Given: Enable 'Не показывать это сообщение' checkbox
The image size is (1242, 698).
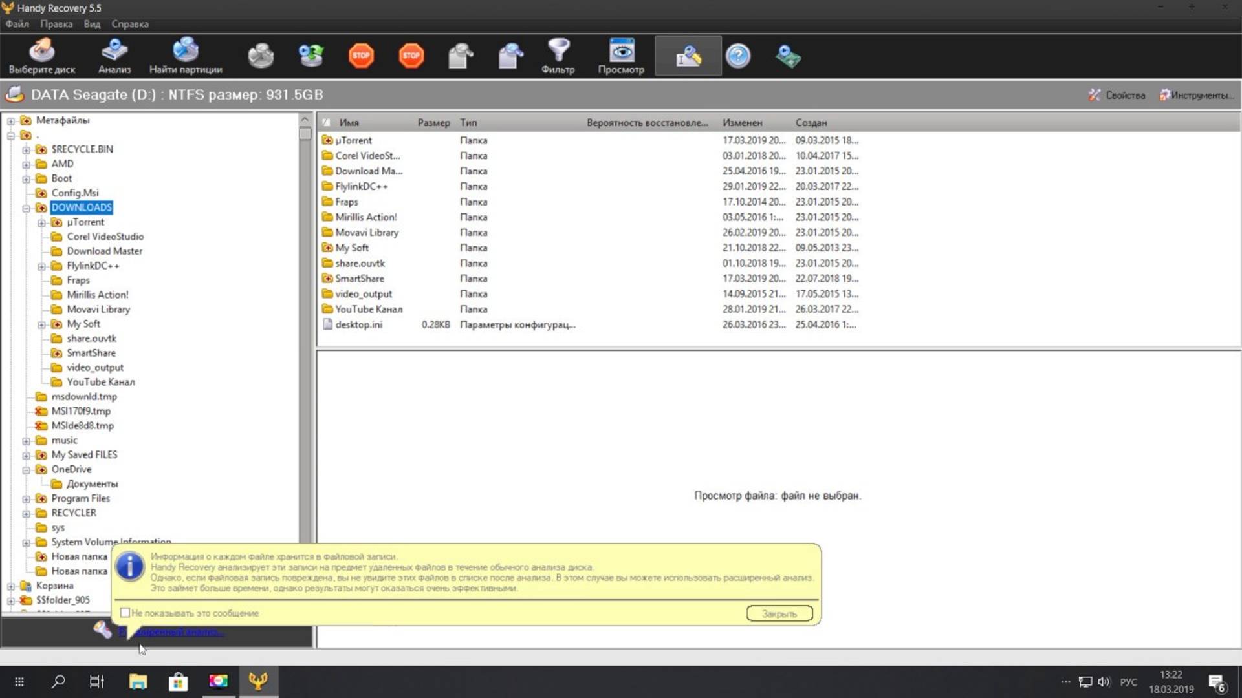Looking at the screenshot, I should coord(125,613).
